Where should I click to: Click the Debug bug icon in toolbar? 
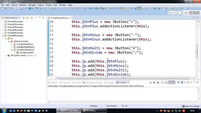coord(90,8)
